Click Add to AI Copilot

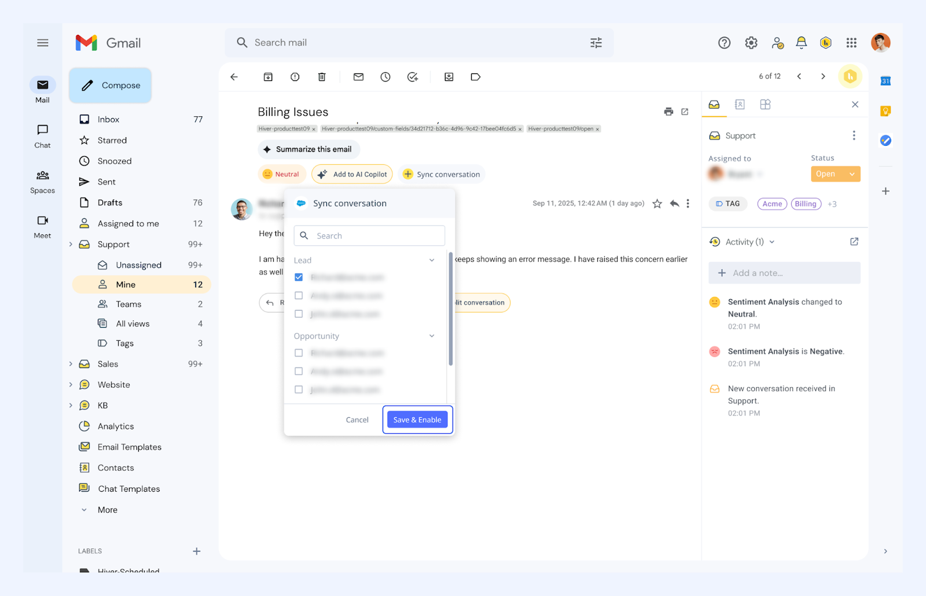[x=352, y=174]
